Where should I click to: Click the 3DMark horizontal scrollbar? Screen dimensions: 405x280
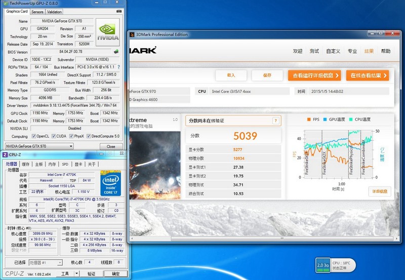(x=282, y=238)
